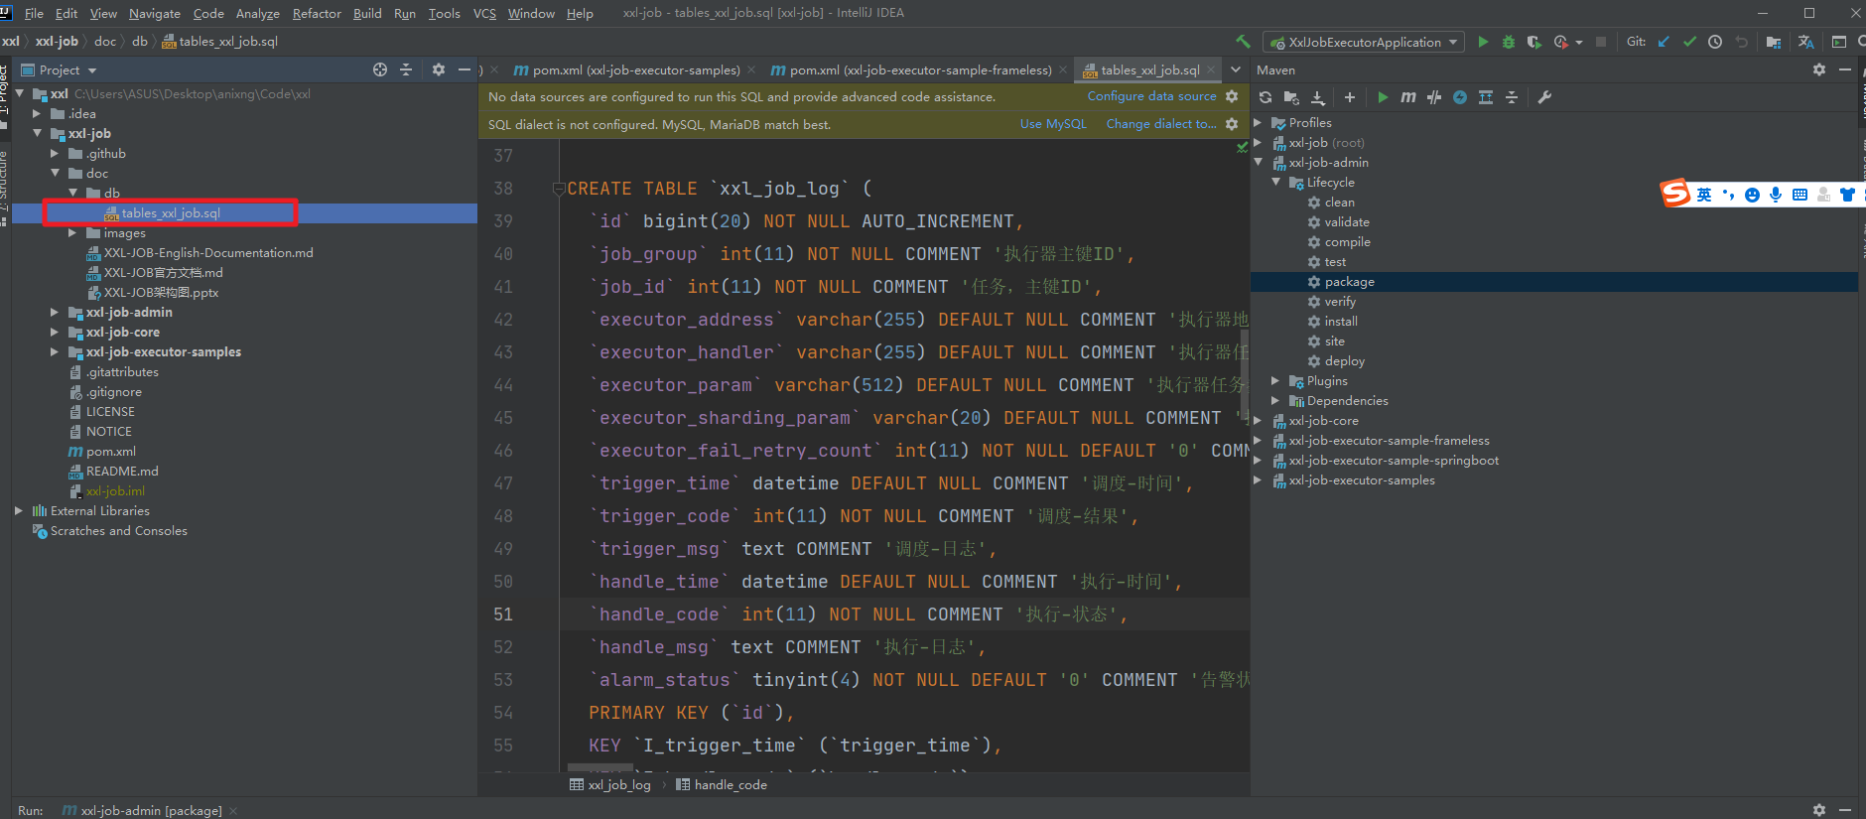Click the profiler run icon

(1560, 42)
